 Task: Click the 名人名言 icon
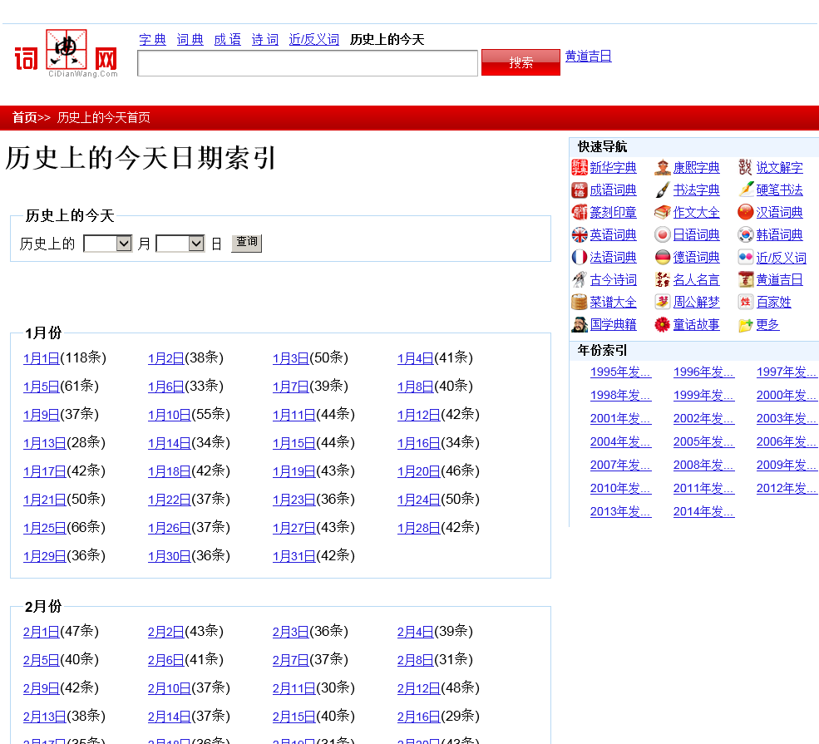663,280
